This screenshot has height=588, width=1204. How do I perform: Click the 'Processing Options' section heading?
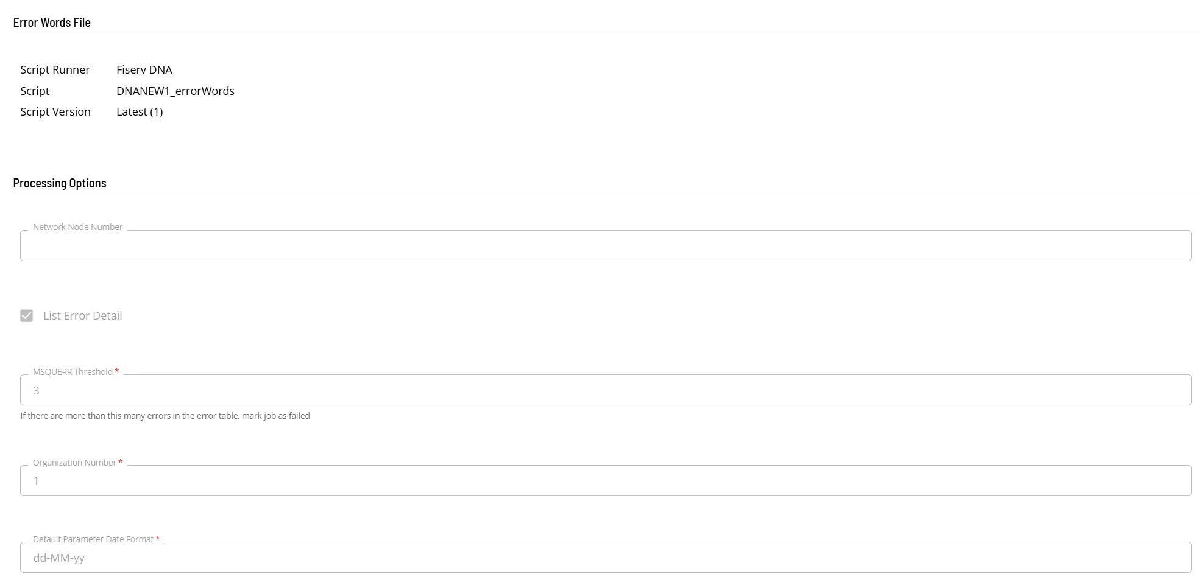pos(60,183)
